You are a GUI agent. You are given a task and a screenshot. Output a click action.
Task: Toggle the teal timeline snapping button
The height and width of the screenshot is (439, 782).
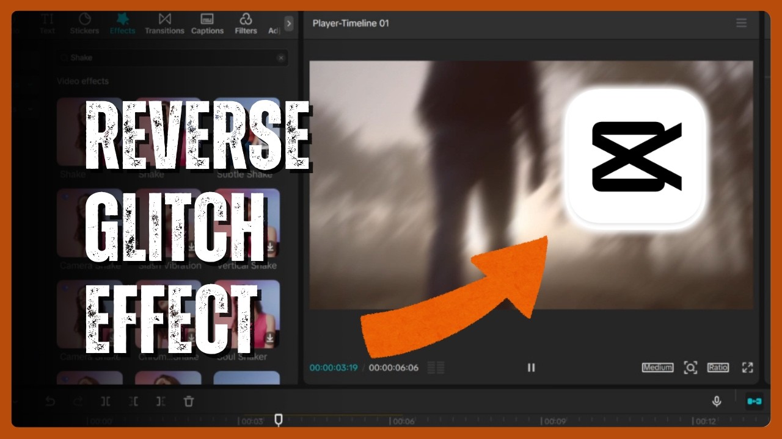coord(755,401)
